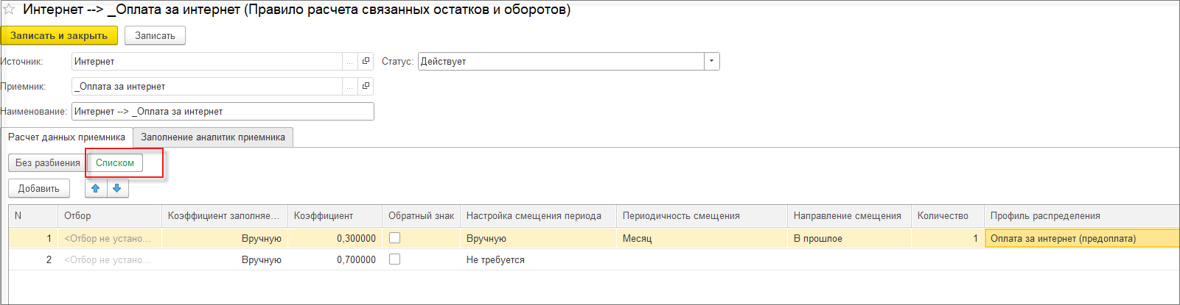This screenshot has width=1180, height=305.
Task: Move row down with blue arrow
Action: [117, 188]
